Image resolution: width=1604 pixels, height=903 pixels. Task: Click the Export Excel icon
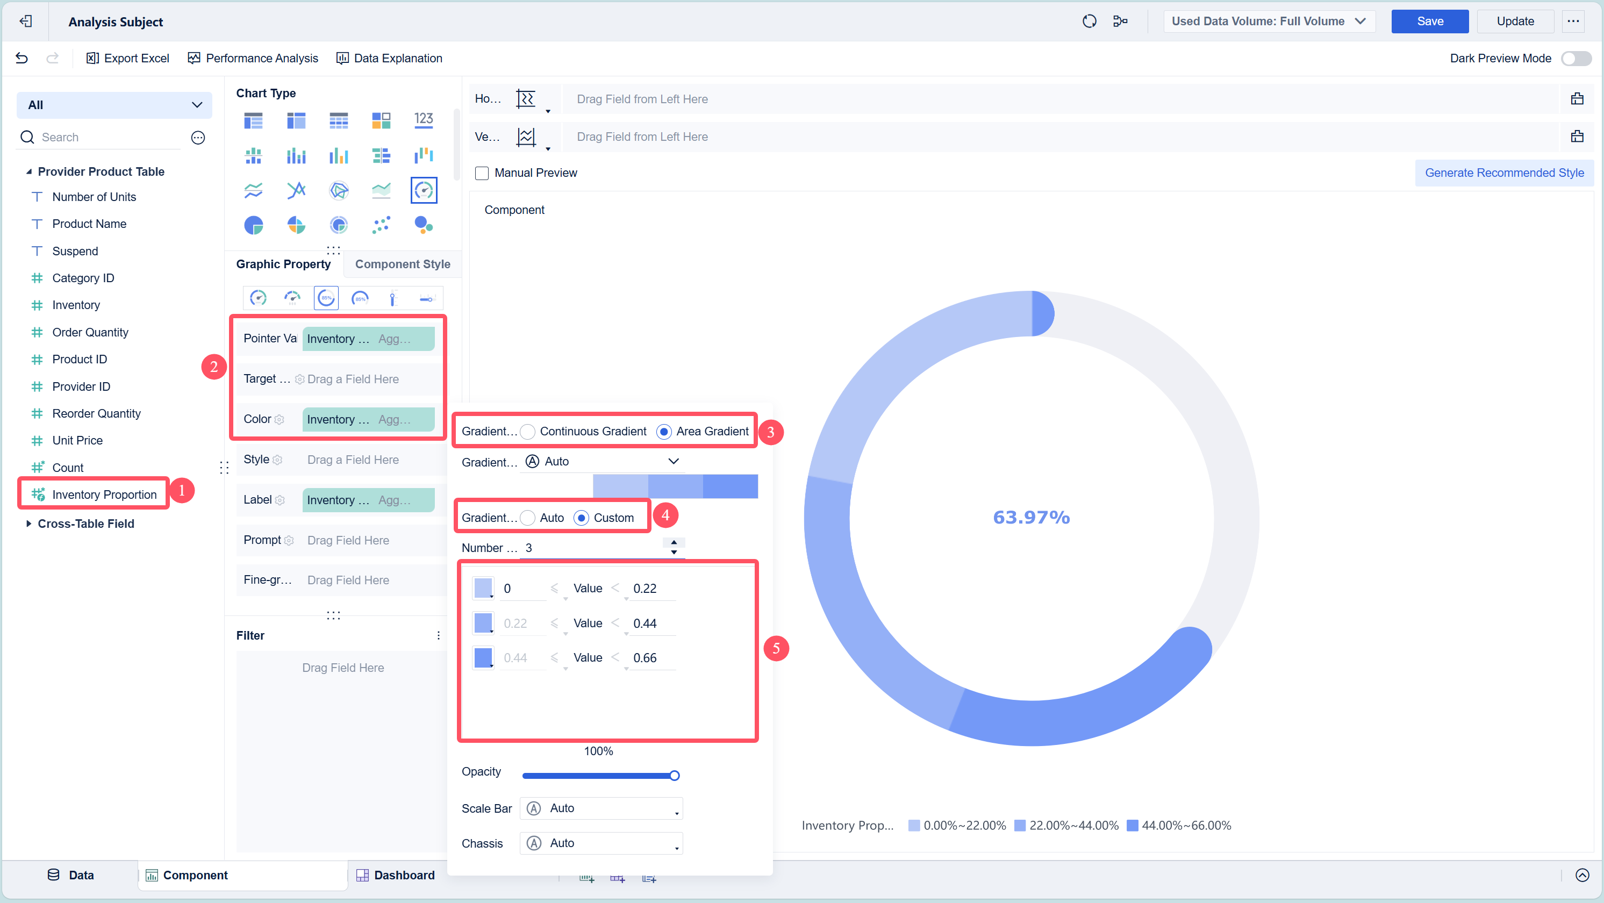pos(92,58)
